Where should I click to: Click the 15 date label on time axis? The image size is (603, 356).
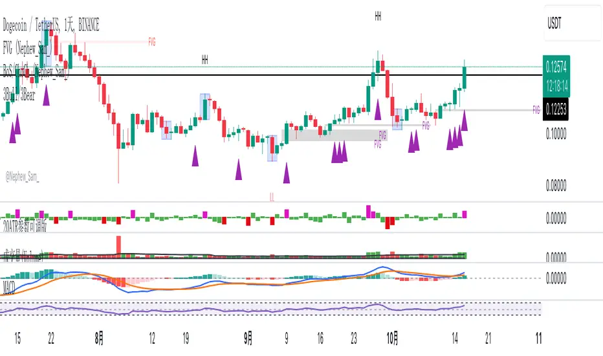[17, 339]
